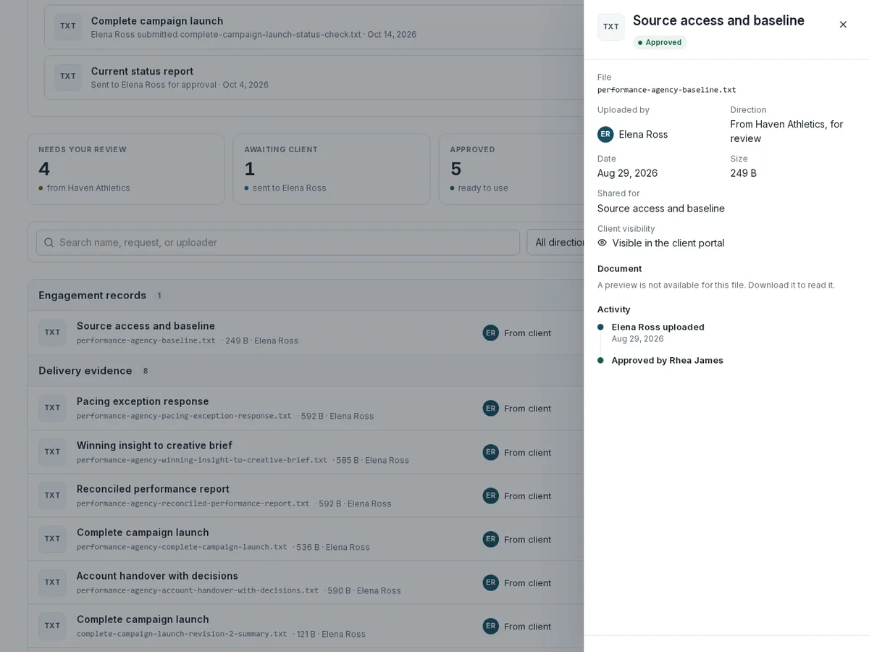869x652 pixels.
Task: Select the file name performance-agency-baseline.txt in panel
Action: point(666,90)
